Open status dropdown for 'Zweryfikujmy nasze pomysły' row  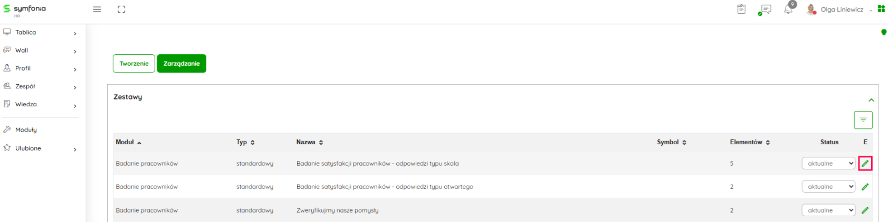point(828,210)
